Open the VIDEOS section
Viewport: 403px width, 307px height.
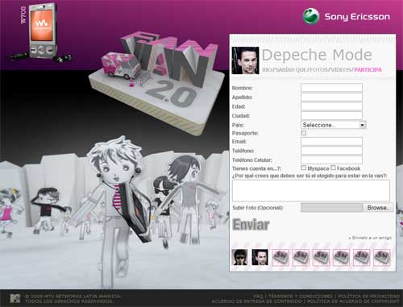[x=341, y=70]
